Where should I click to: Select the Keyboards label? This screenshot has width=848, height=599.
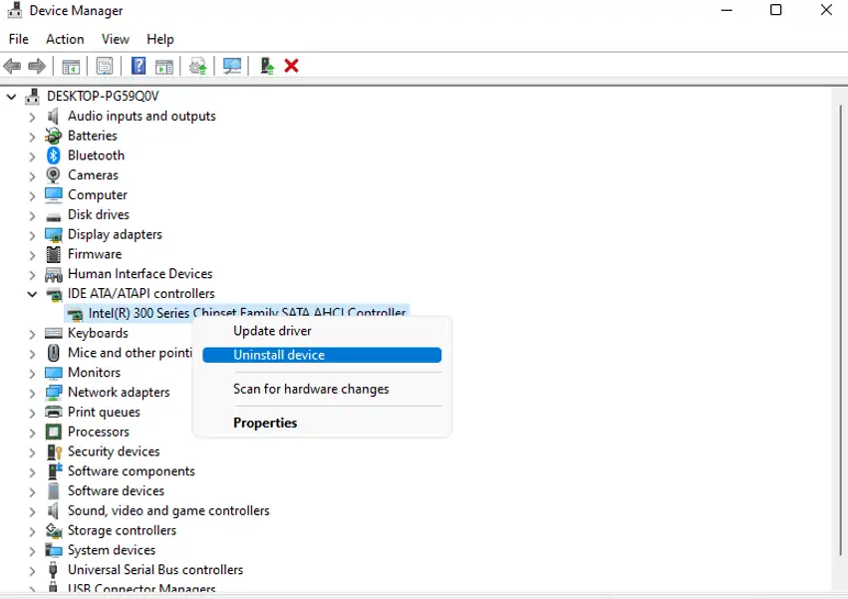click(x=98, y=333)
